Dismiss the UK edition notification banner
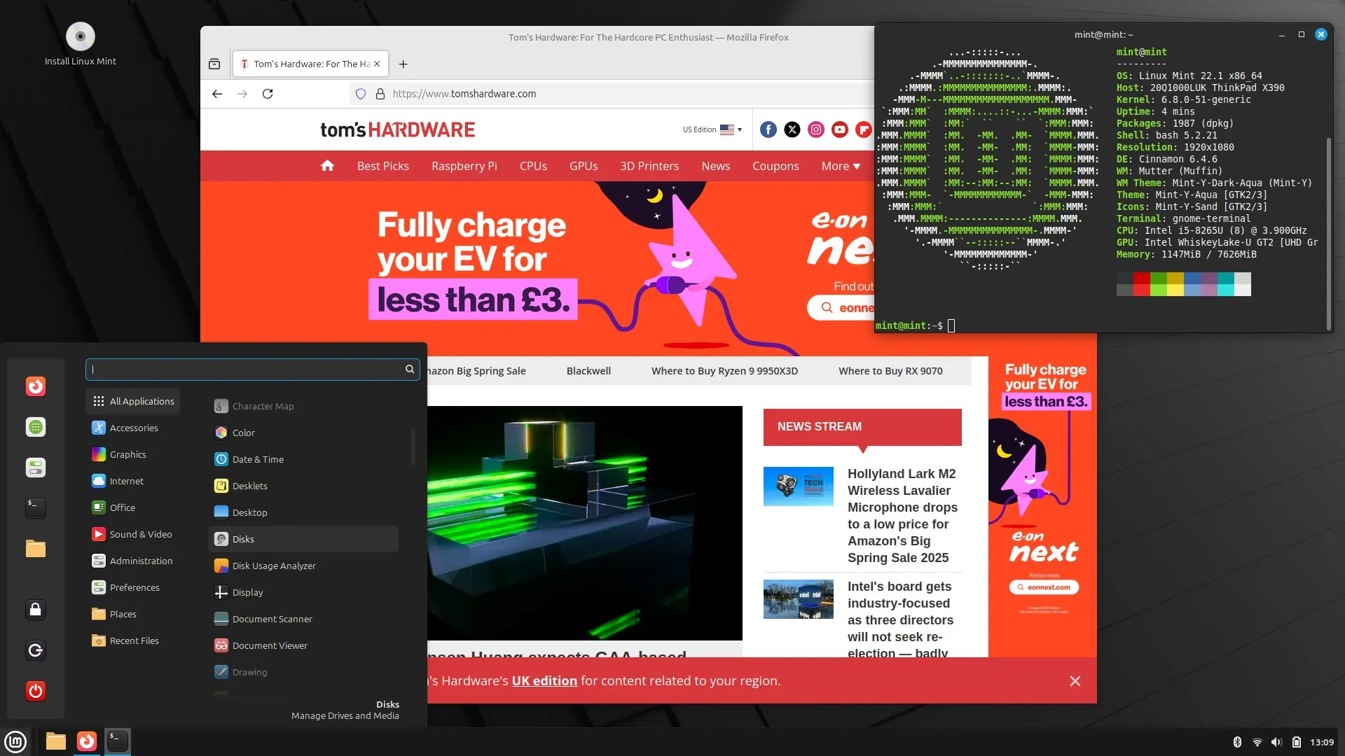This screenshot has height=756, width=1345. click(1075, 681)
